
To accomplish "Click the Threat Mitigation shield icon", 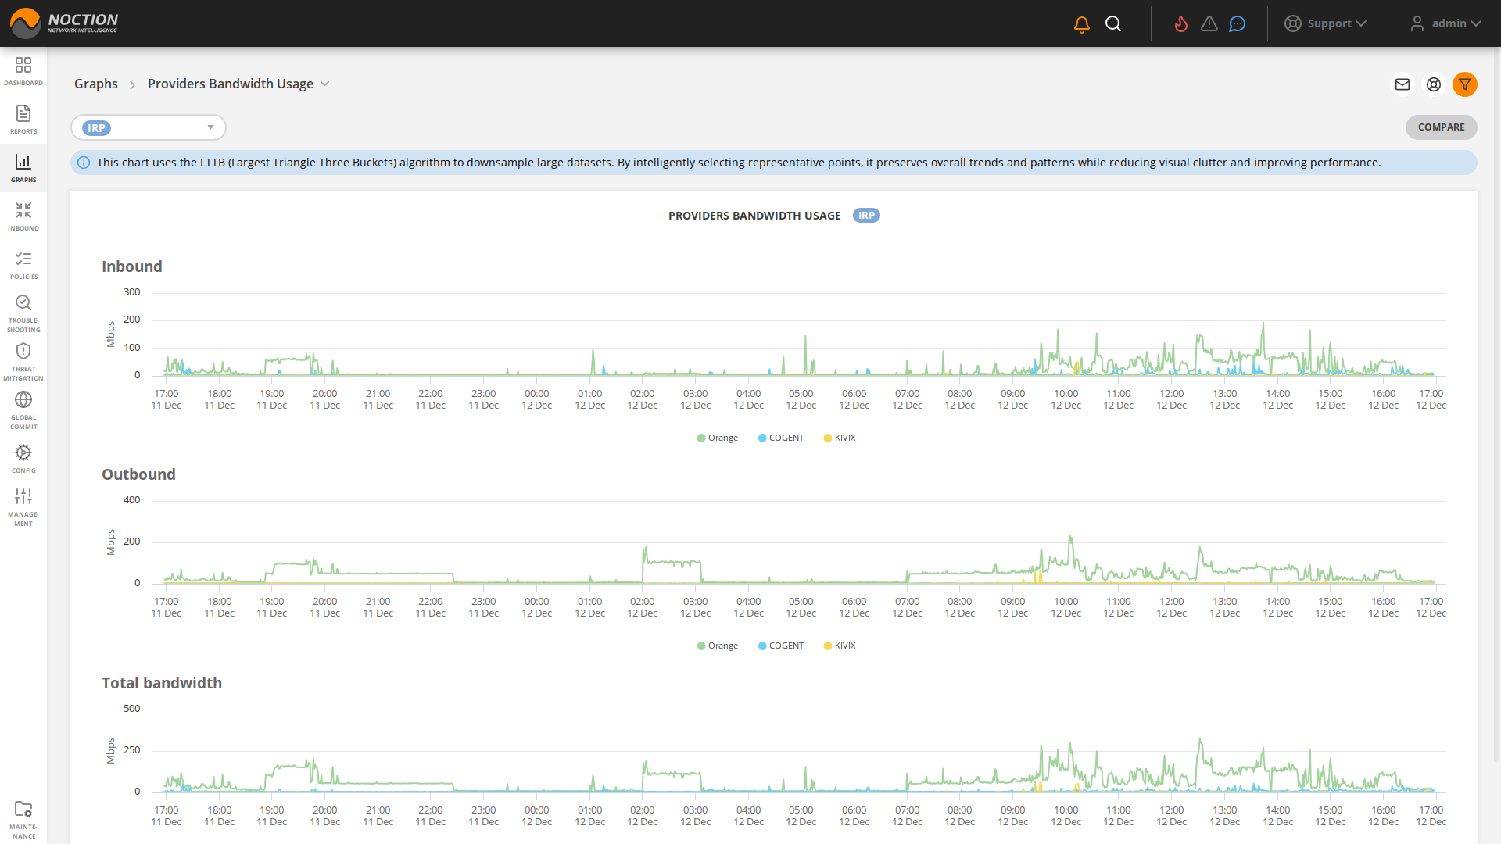I will pyautogui.click(x=23, y=357).
